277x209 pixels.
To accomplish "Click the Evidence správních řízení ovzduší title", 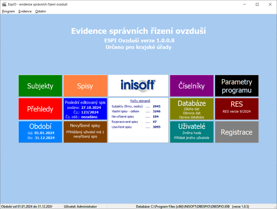I will click(x=138, y=31).
